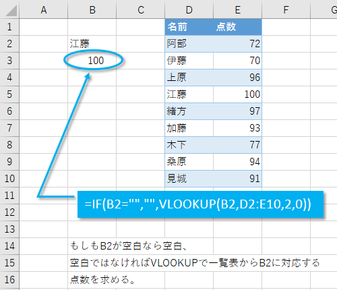Select row 16 header
The width and height of the screenshot is (337, 290).
(x=9, y=280)
